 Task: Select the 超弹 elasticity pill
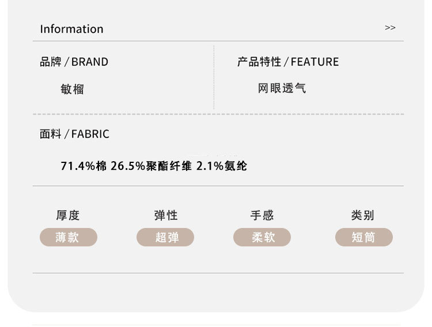[165, 237]
